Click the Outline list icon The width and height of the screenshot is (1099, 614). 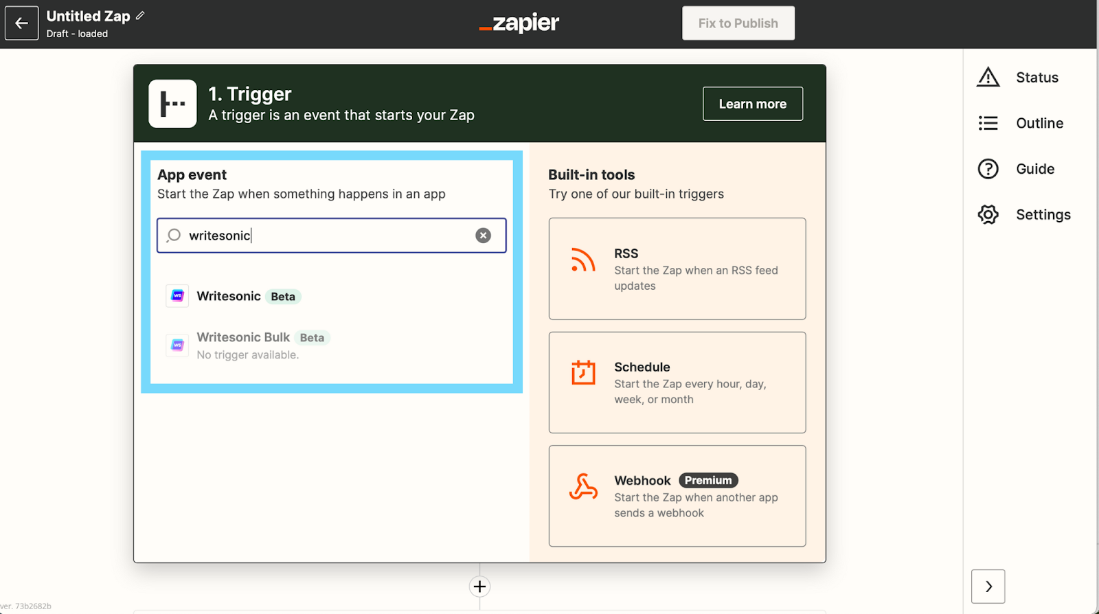tap(988, 123)
